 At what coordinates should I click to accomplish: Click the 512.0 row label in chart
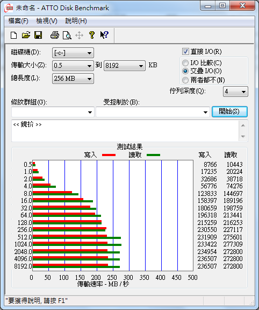(x=25, y=237)
